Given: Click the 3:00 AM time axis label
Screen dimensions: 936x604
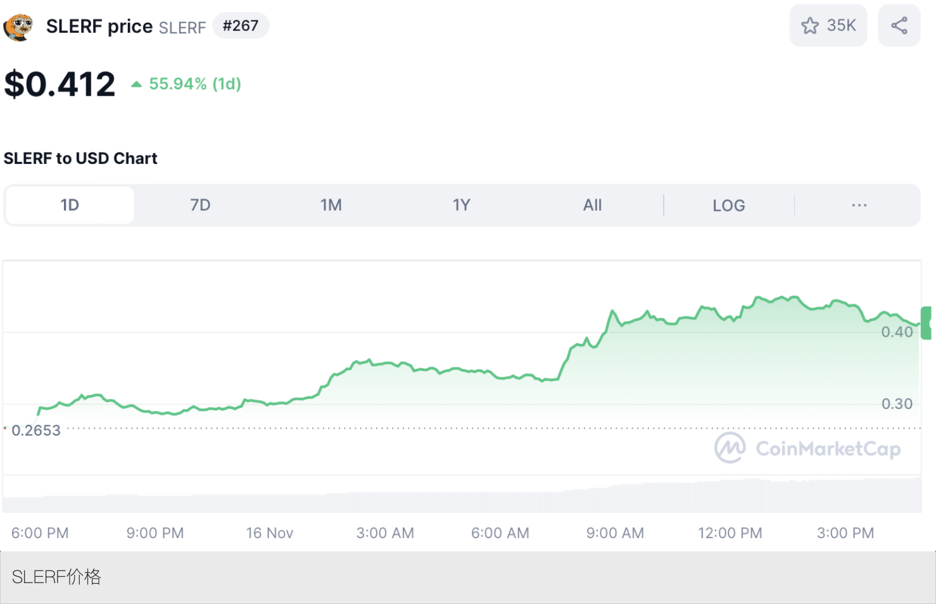Looking at the screenshot, I should 385,533.
